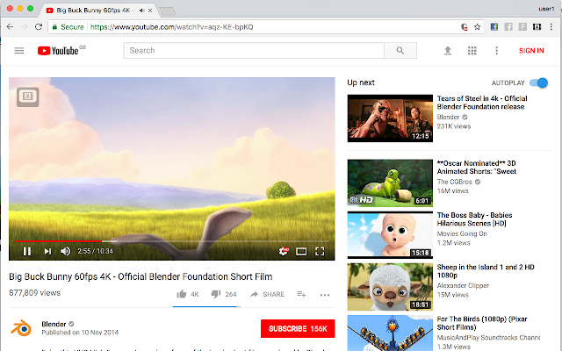Open the Blender channel avatar
The image size is (562, 351).
pyautogui.click(x=21, y=328)
